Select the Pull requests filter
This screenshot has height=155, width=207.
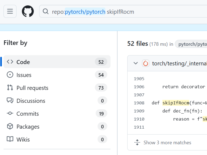pos(57,88)
